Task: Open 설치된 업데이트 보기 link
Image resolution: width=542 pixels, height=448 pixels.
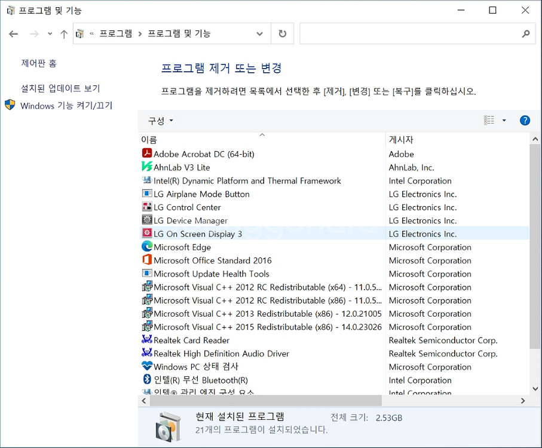Action: coord(60,88)
